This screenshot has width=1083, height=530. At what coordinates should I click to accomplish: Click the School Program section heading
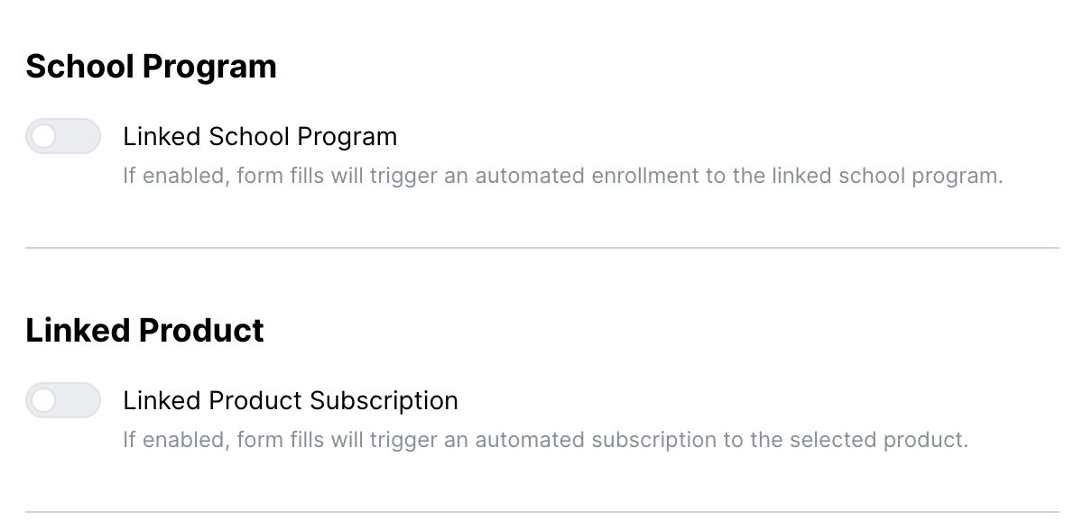pos(152,66)
